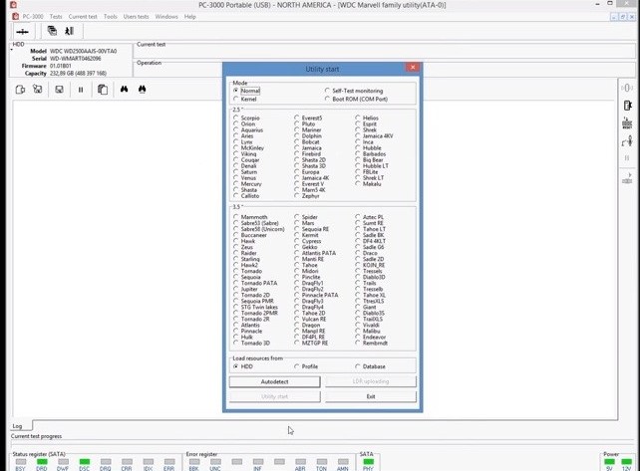Select the Mammoth 3.5" drive family
640x471 pixels.
click(236, 217)
